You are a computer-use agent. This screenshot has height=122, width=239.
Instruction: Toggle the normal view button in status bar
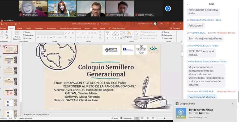tap(136, 118)
